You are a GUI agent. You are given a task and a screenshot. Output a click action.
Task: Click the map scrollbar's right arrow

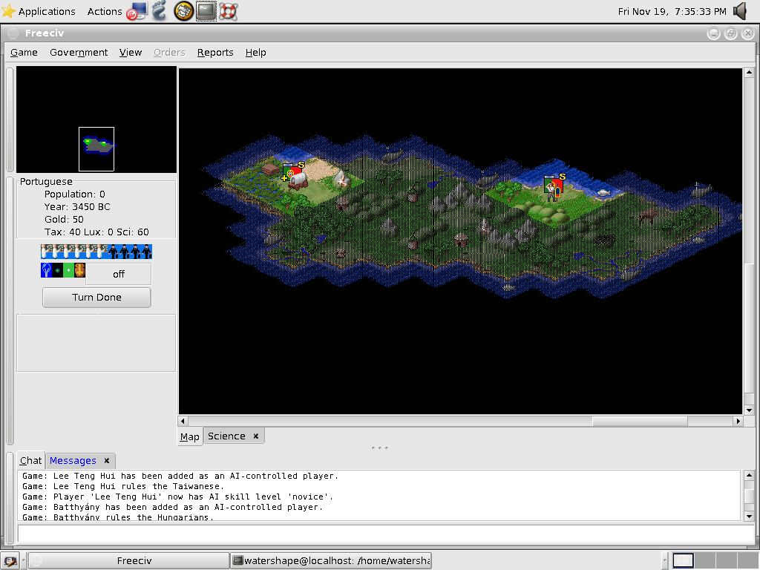pos(738,421)
